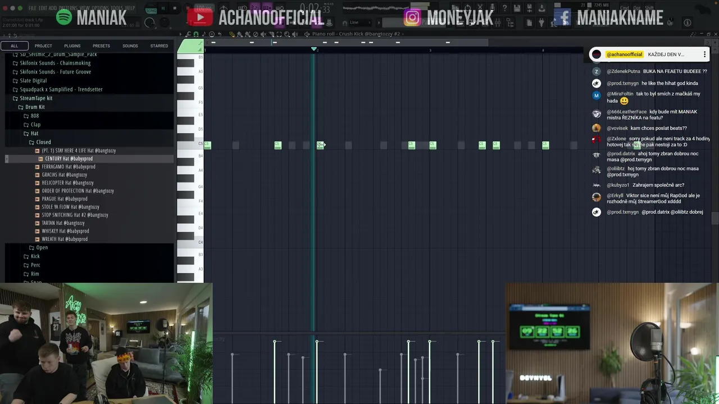Stop playback with the transport stop button
This screenshot has height=404, width=719.
(x=175, y=8)
